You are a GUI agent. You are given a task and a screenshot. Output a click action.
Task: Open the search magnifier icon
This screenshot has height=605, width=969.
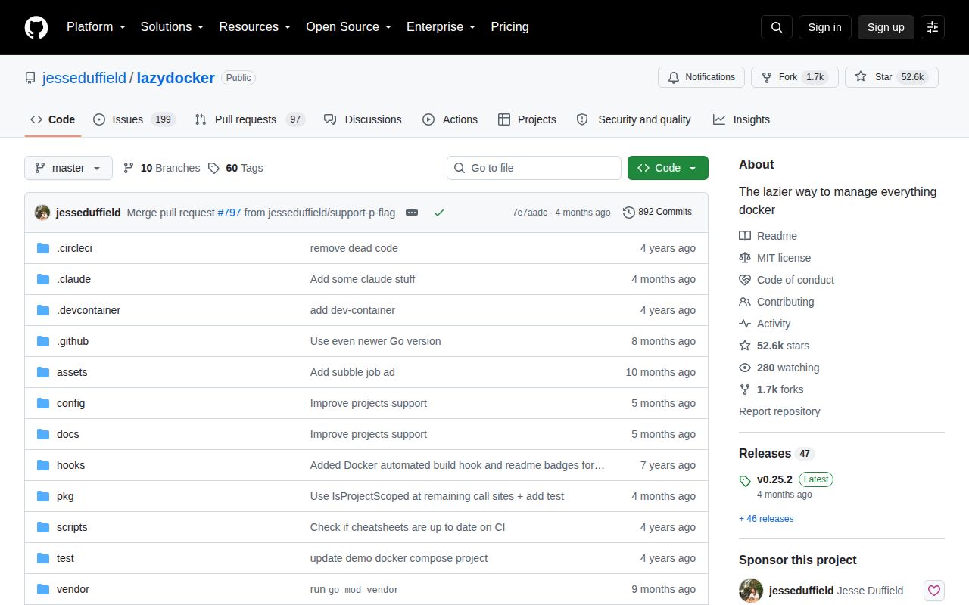pyautogui.click(x=777, y=27)
